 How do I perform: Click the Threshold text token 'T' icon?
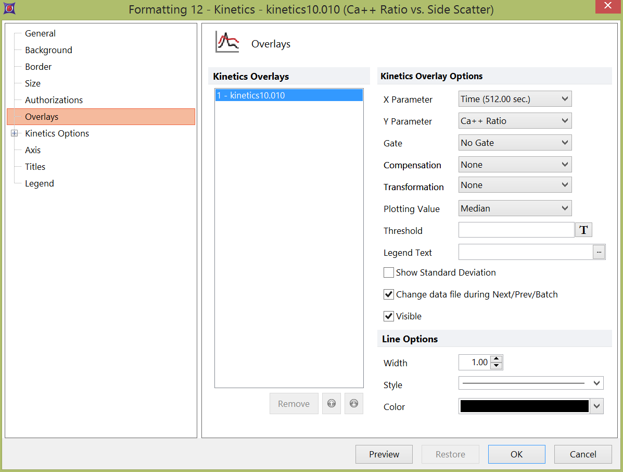(583, 230)
